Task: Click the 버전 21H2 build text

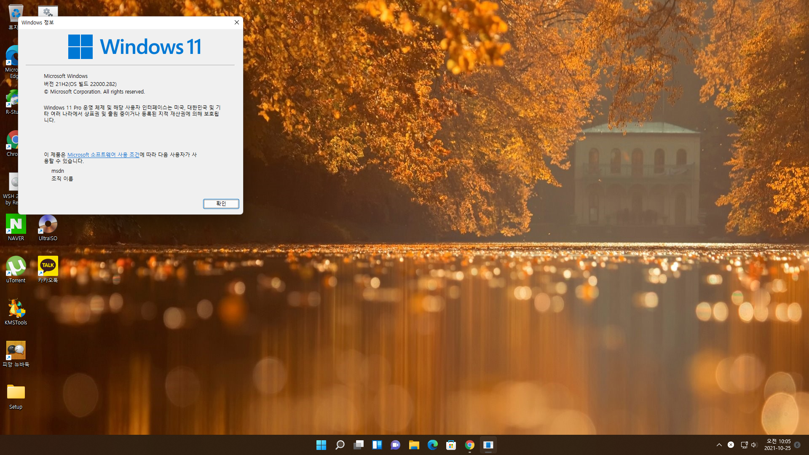Action: pyautogui.click(x=80, y=84)
